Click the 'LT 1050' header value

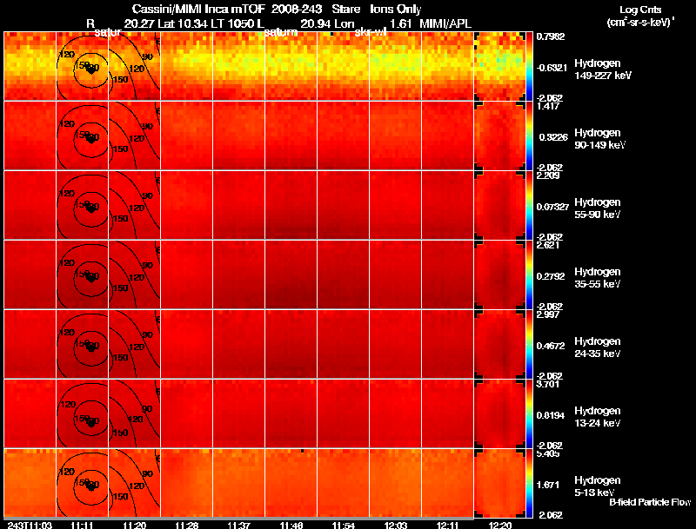click(x=232, y=23)
